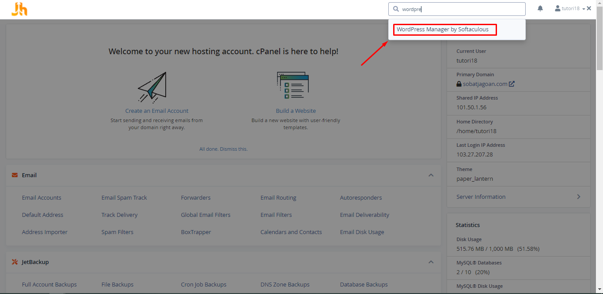Viewport: 603px width, 294px height.
Task: Click the welcome heading about cPanel
Action: [x=224, y=52]
